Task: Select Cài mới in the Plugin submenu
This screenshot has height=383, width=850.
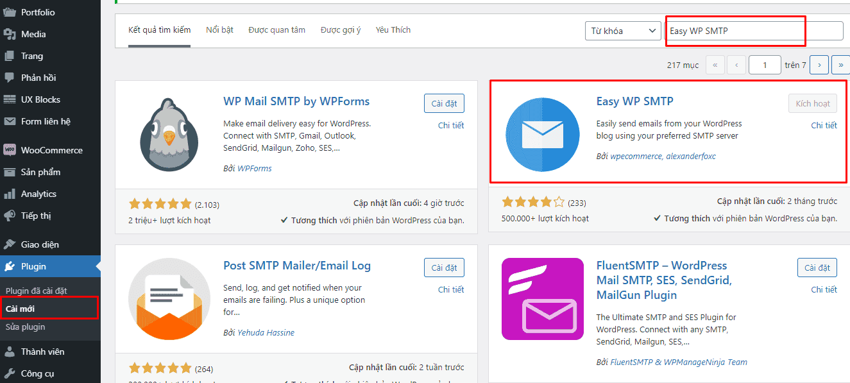Action: (20, 309)
